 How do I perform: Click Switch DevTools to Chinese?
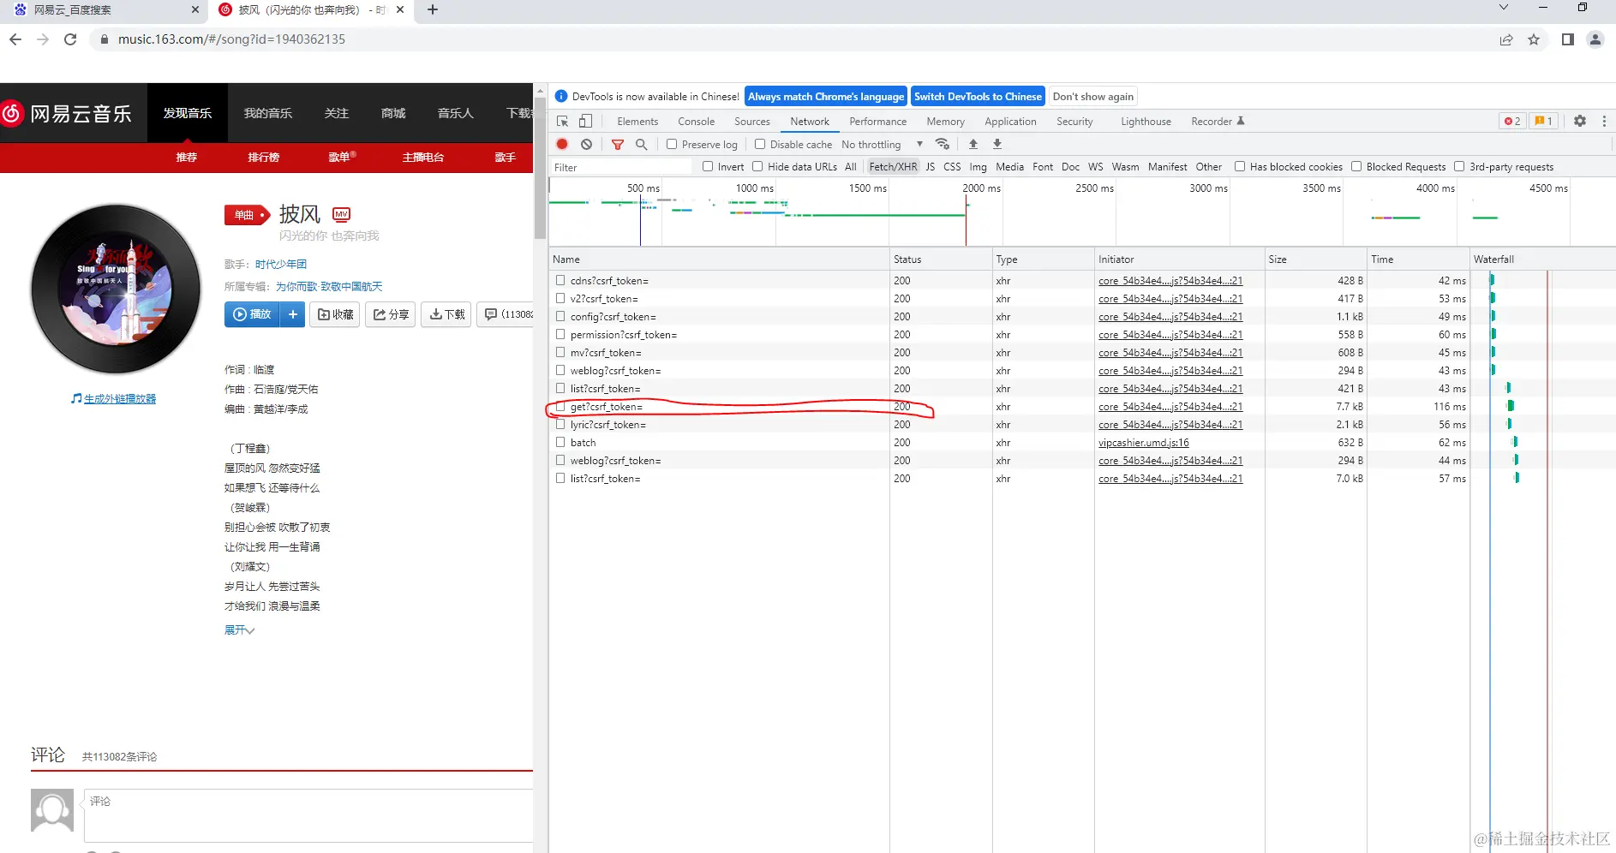tap(978, 97)
